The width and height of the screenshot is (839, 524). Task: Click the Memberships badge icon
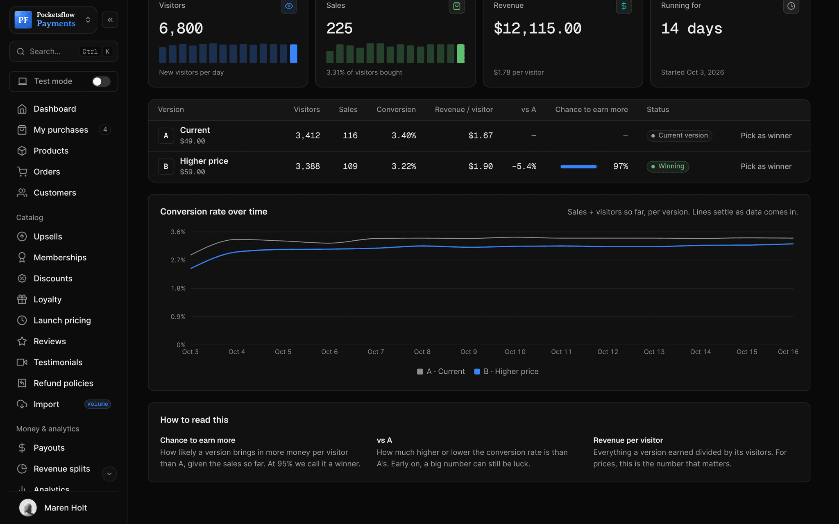tap(22, 257)
